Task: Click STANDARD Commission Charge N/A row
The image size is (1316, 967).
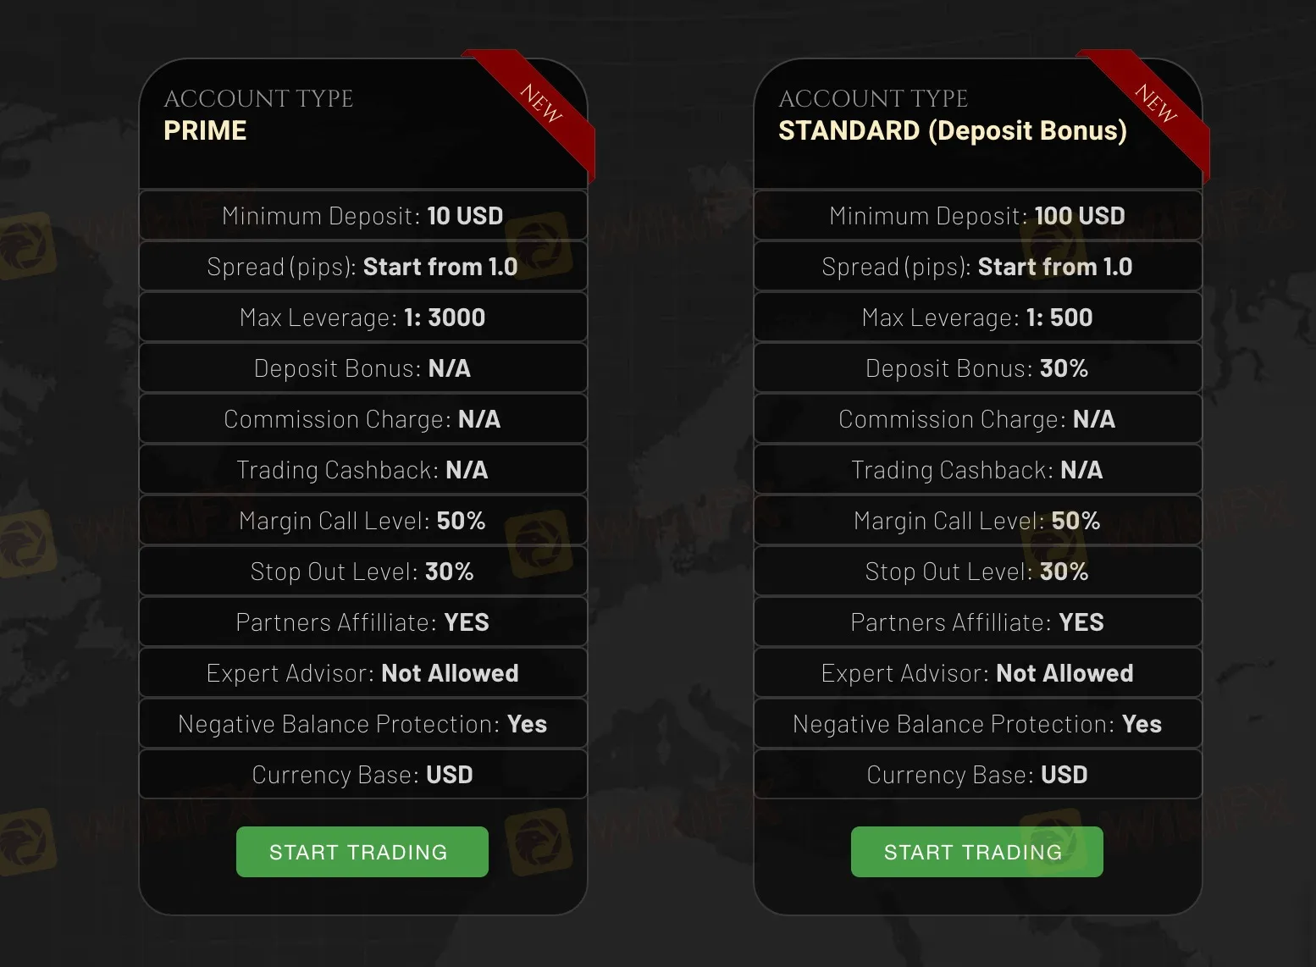Action: pyautogui.click(x=978, y=418)
